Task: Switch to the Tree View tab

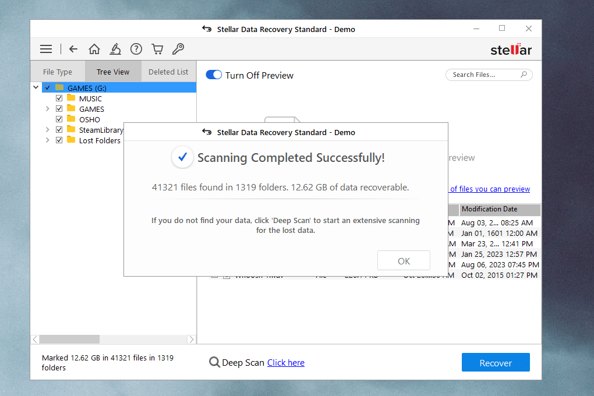Action: [113, 71]
